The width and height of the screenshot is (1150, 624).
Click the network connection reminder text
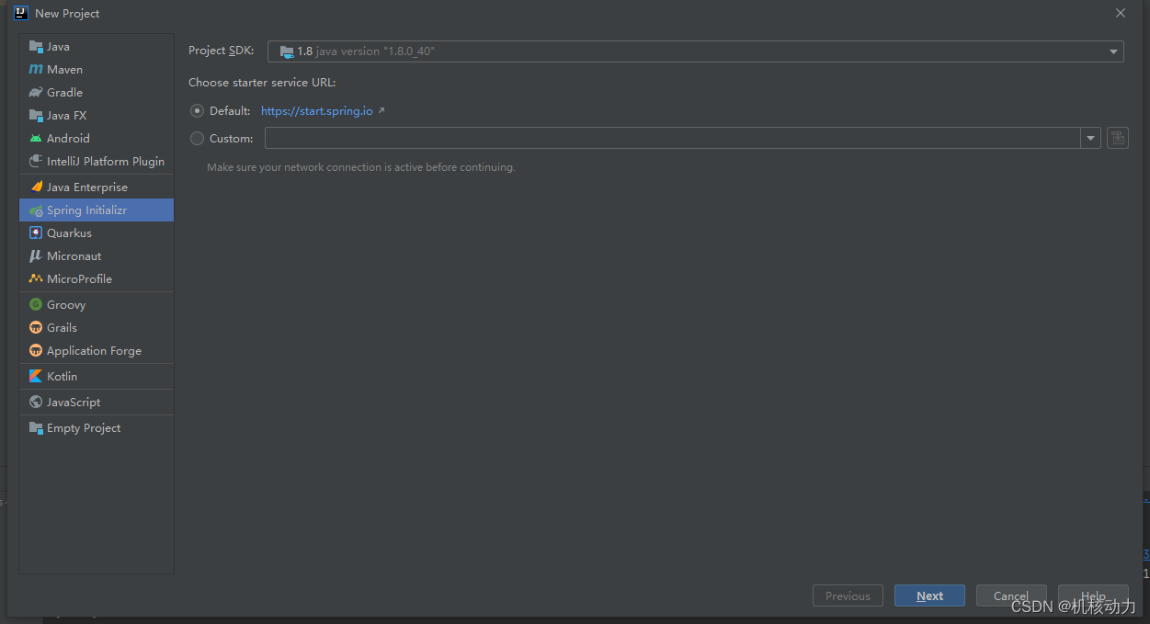[361, 167]
